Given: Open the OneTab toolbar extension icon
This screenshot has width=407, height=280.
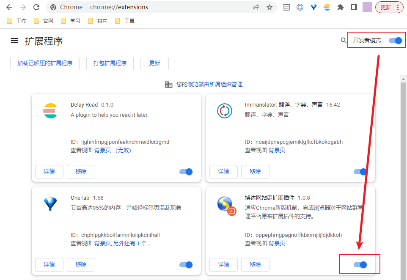Looking at the screenshot, I should click(313, 7).
